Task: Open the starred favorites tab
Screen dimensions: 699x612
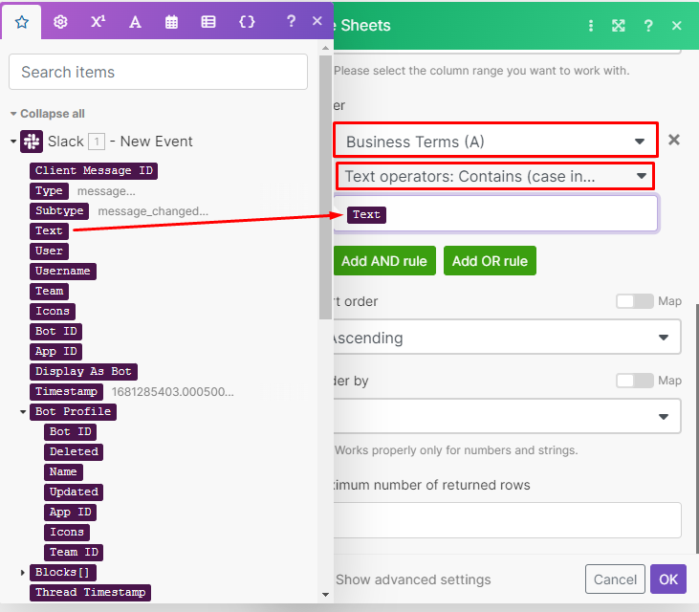Action: pos(21,22)
